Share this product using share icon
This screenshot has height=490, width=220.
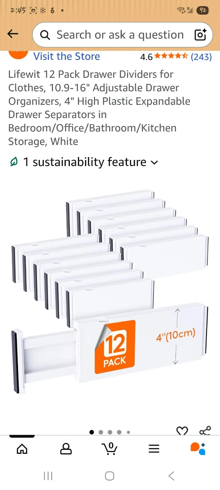coord(205,431)
